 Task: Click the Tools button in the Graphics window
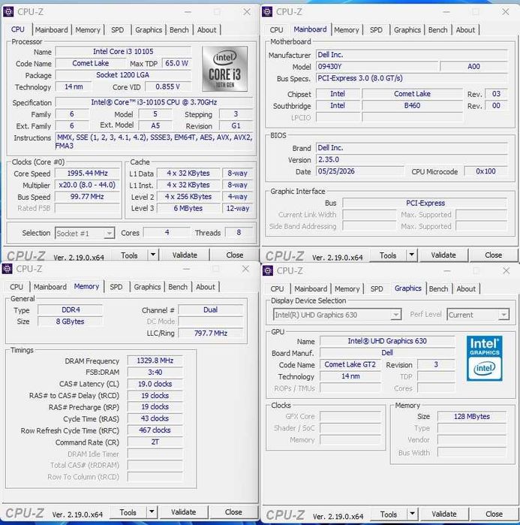(x=389, y=514)
